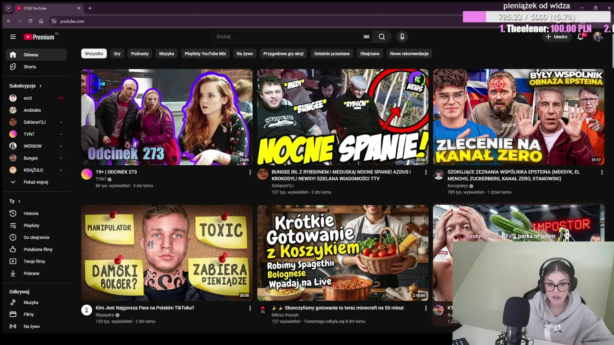Open Shorts from the sidebar

pos(36,67)
